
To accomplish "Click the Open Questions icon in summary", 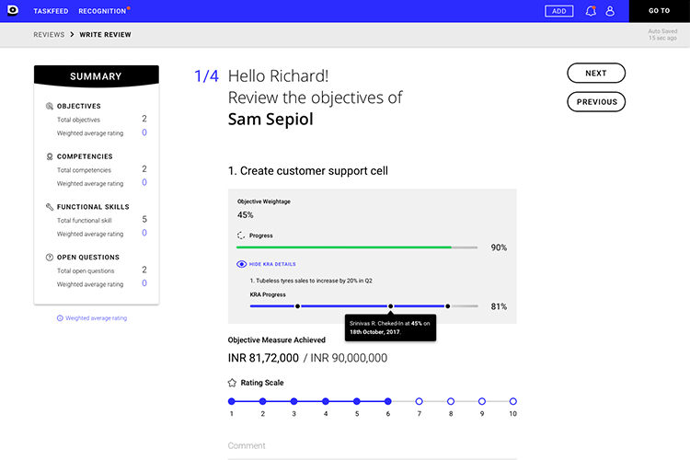I will [50, 258].
